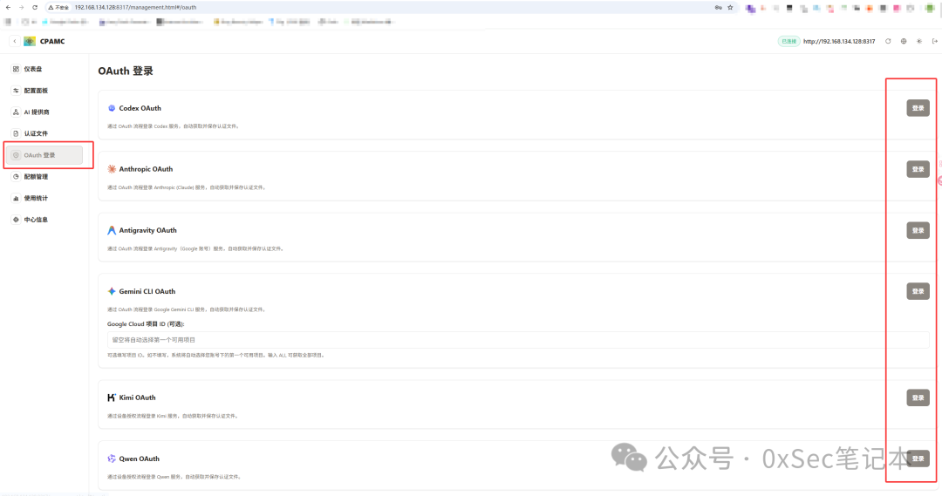Open the 仪表盘 dashboard menu item
Screen dimensions: 942x496
tap(45, 69)
